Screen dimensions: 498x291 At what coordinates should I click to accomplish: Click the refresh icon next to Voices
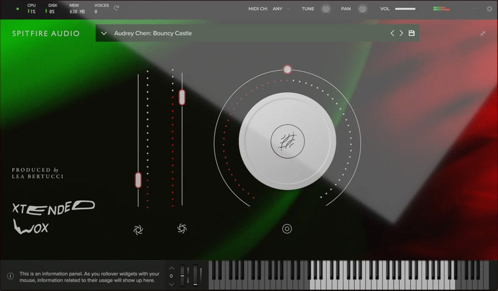[x=117, y=8]
